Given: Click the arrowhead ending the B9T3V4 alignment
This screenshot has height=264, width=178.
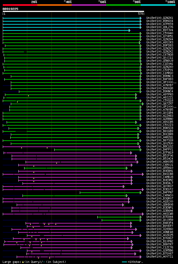Looking at the screenshot, I should [x=130, y=30].
